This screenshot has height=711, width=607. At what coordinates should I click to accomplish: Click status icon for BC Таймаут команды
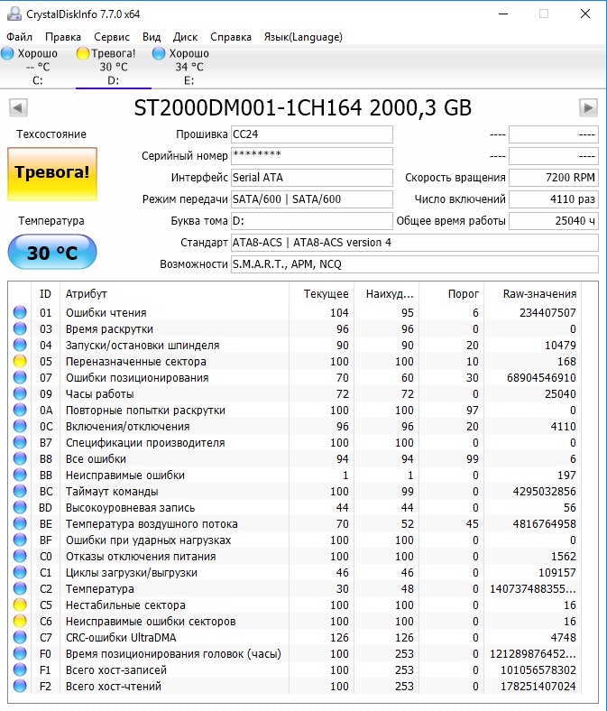click(20, 492)
